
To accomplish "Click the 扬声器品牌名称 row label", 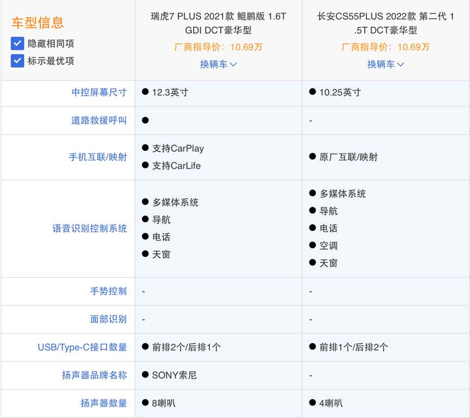I will pos(94,375).
